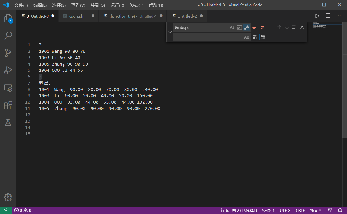
Task: Change indentation via 空格: 4
Action: coord(268,210)
